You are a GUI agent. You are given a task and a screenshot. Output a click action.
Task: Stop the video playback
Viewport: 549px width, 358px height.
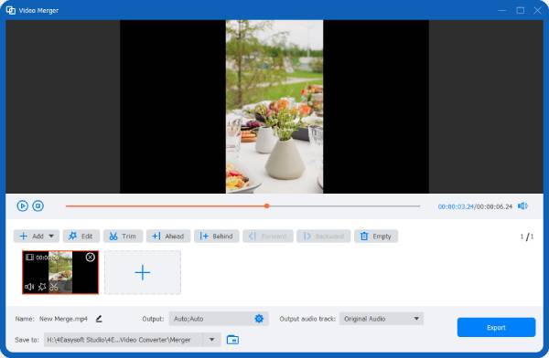(38, 205)
